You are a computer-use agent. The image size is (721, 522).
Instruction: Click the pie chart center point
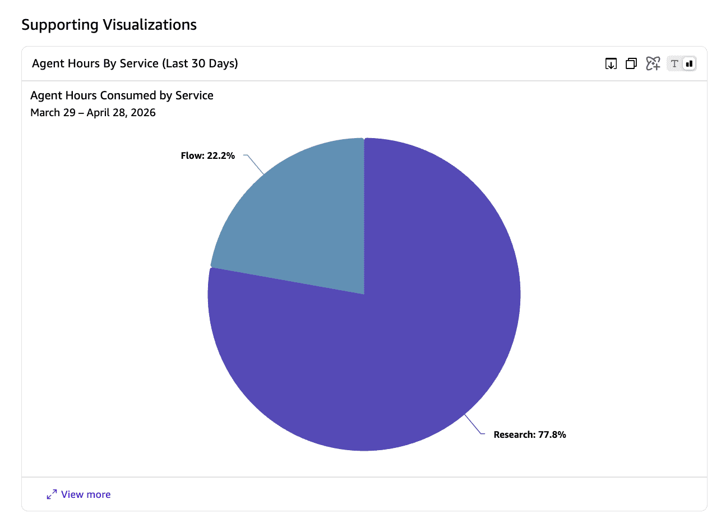(364, 294)
